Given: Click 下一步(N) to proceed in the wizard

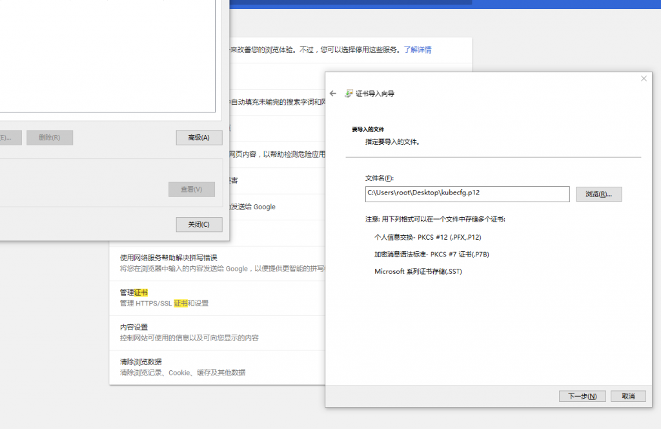Looking at the screenshot, I should coord(582,396).
